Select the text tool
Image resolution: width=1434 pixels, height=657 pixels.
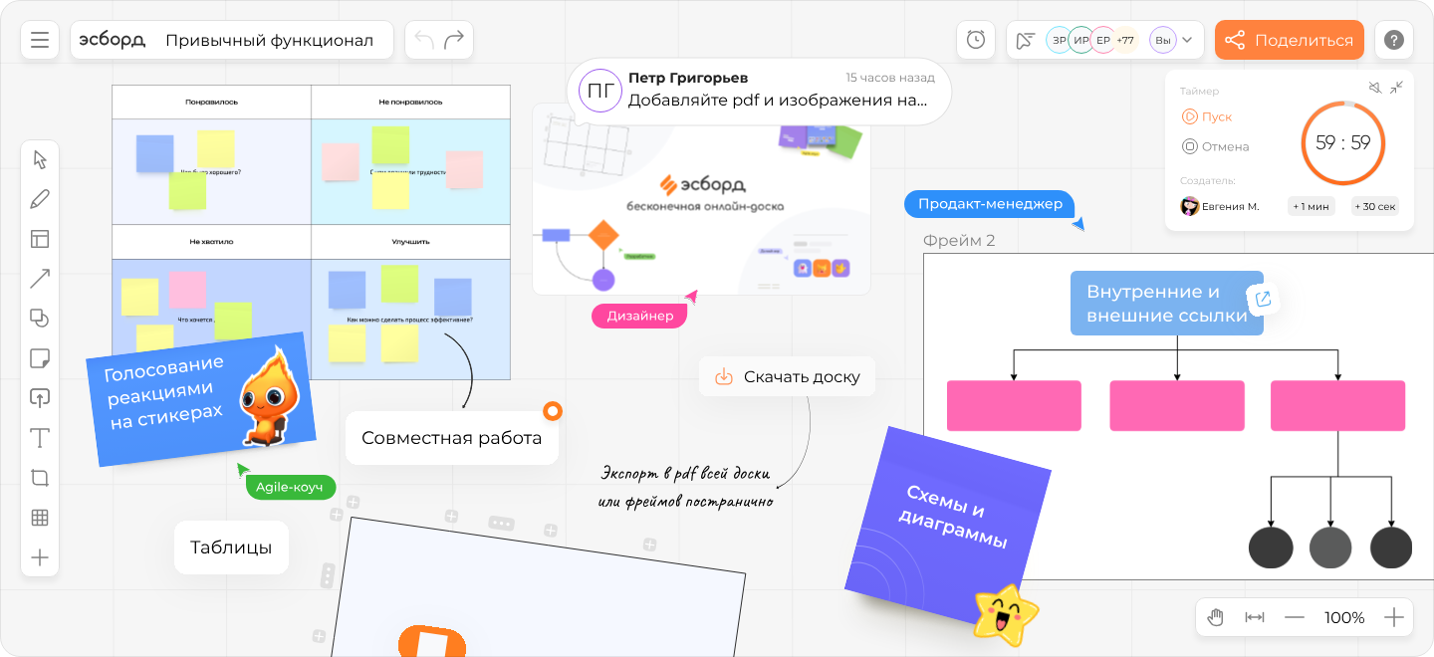point(40,438)
